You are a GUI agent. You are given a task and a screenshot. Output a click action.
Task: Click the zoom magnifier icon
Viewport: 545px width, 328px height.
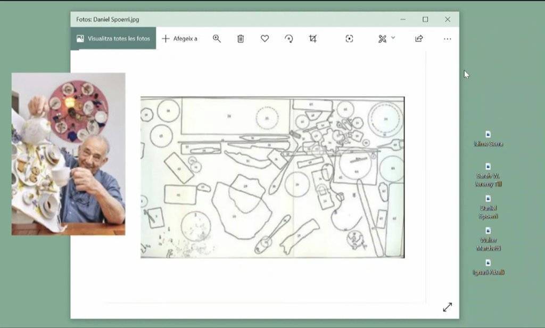[x=217, y=39]
